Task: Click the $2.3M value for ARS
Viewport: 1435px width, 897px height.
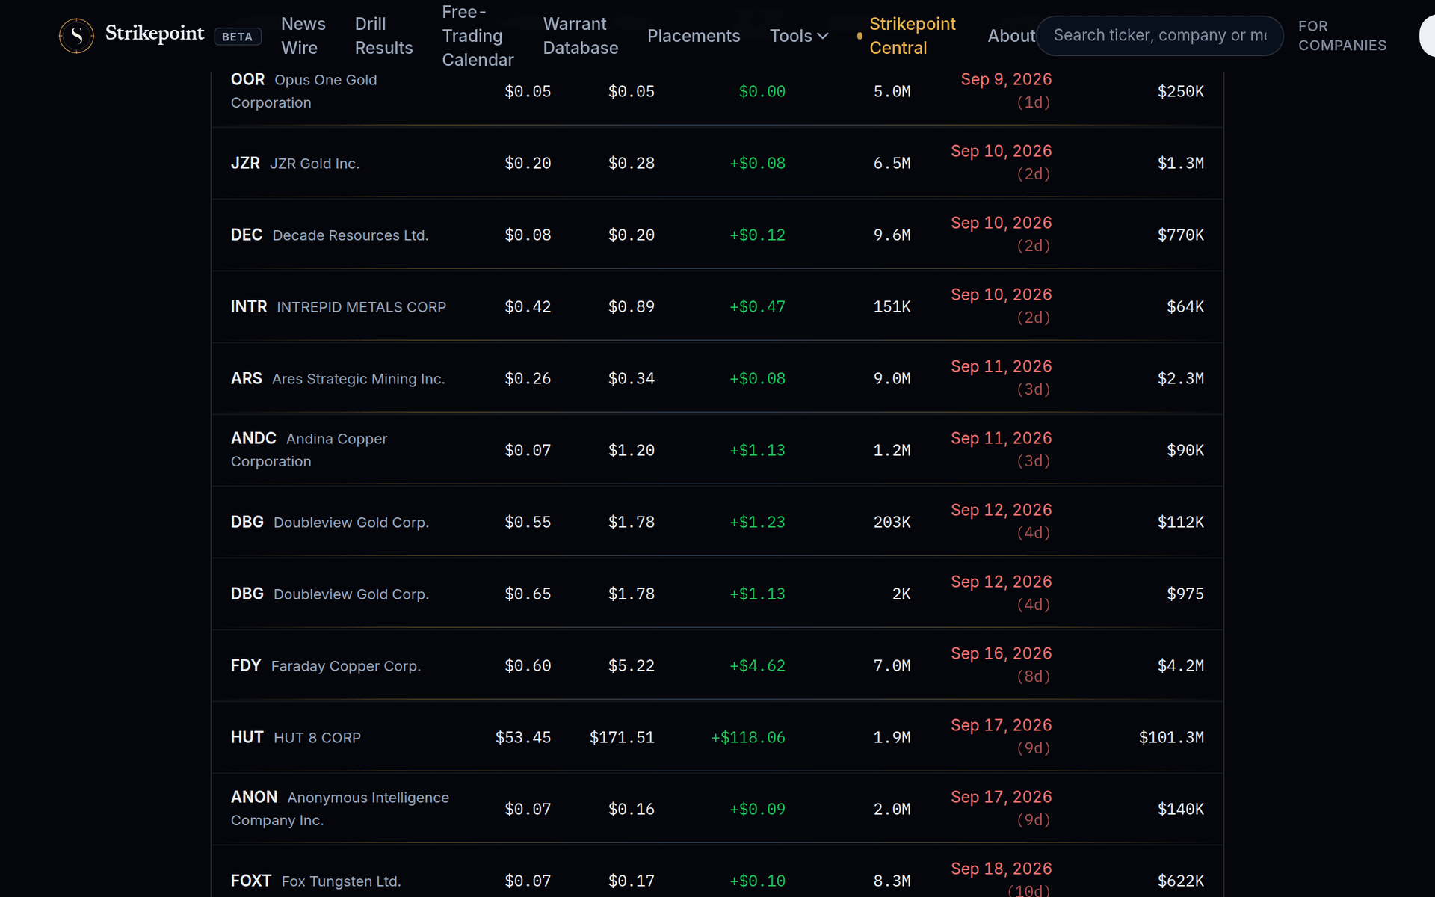Action: pyautogui.click(x=1181, y=378)
